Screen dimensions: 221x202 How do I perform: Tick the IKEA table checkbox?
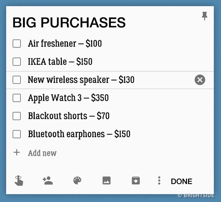click(17, 62)
